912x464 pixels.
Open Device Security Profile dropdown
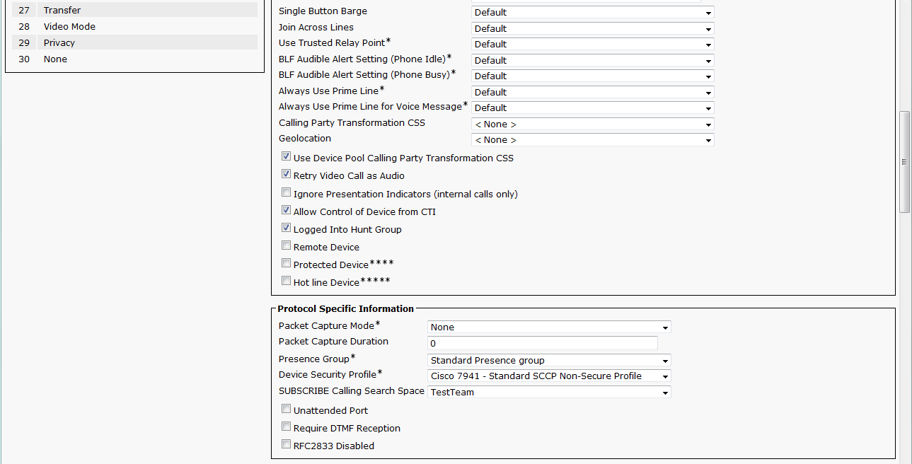tap(549, 376)
